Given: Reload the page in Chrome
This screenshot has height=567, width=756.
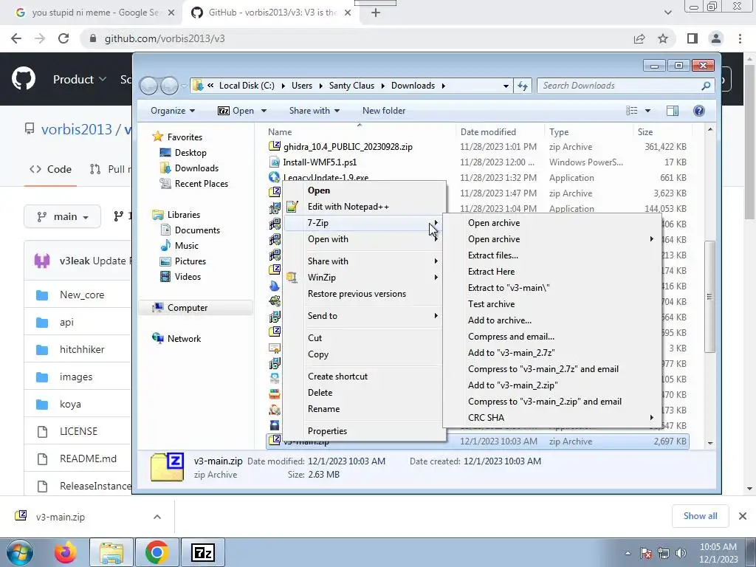Looking at the screenshot, I should tap(63, 38).
